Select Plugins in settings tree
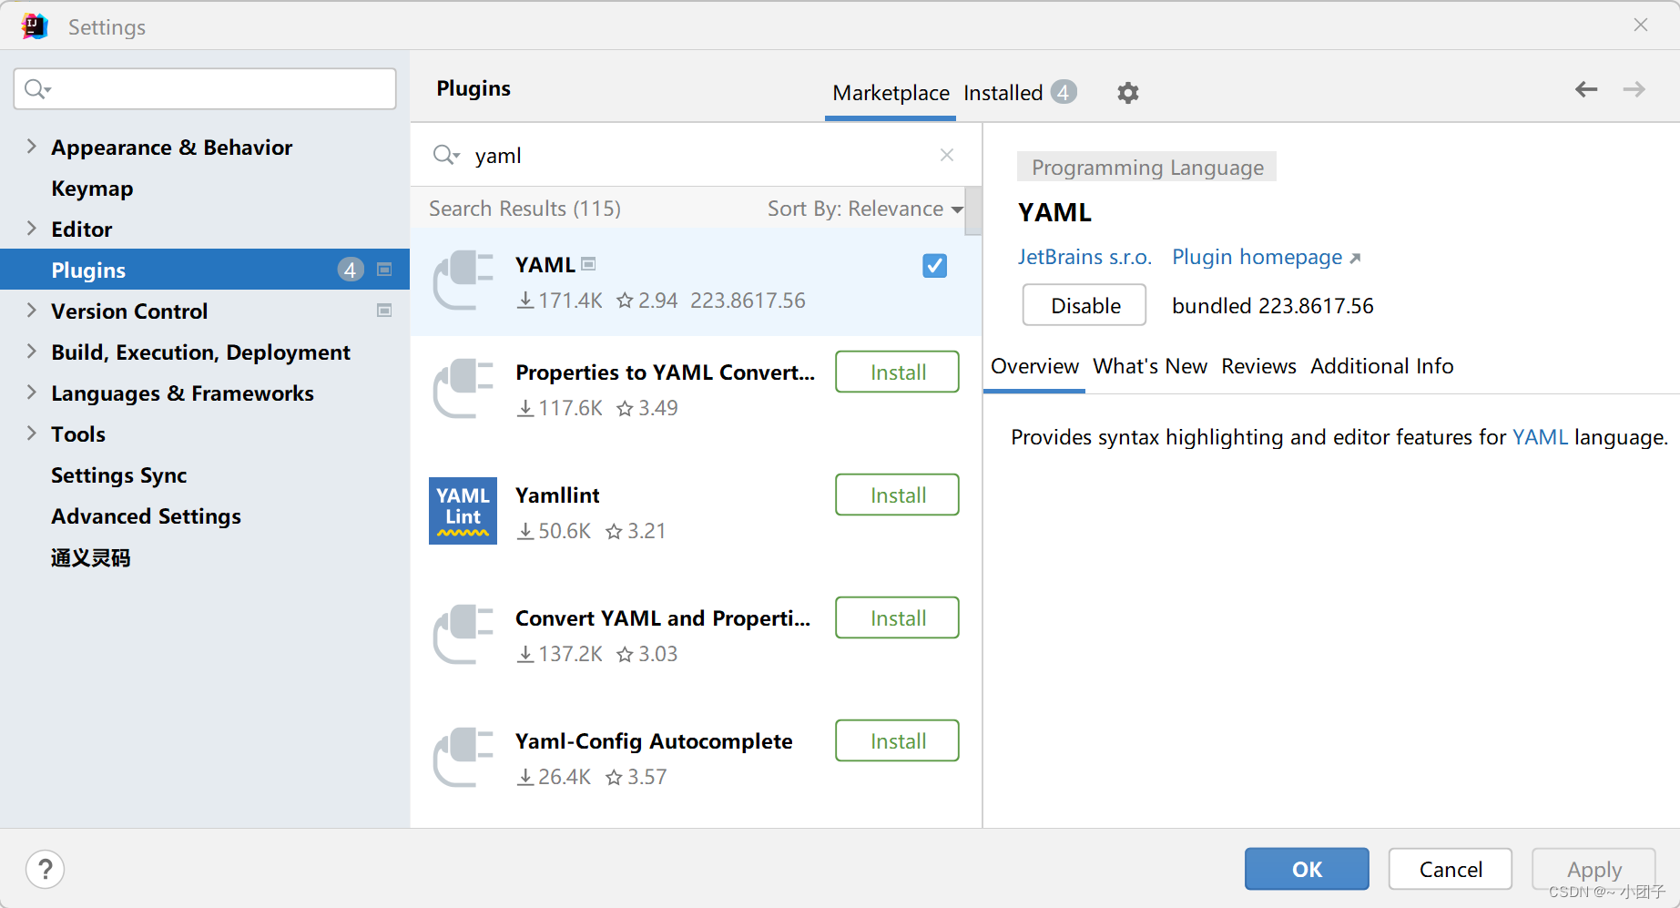 click(205, 270)
